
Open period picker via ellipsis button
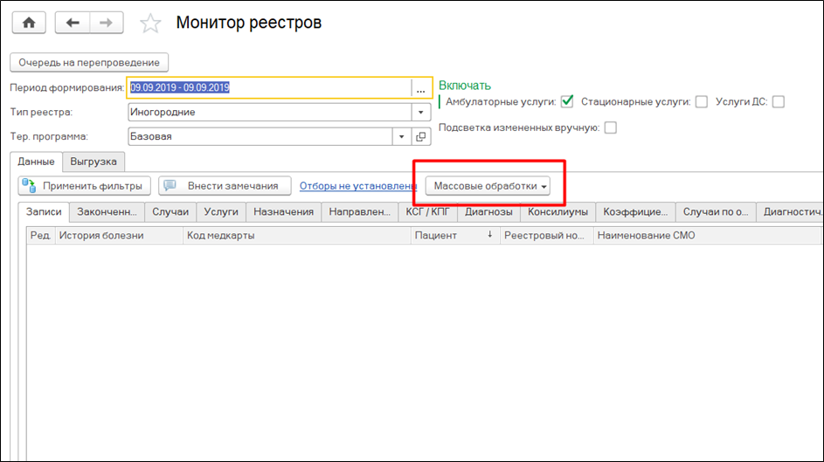tap(420, 88)
